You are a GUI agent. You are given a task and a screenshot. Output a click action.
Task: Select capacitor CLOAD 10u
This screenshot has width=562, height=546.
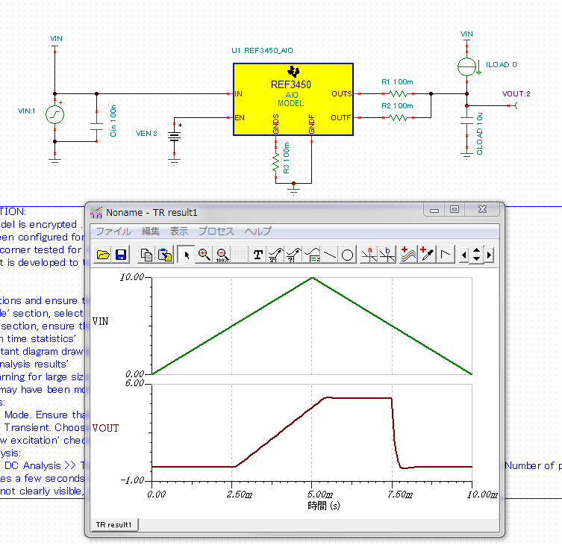[466, 120]
